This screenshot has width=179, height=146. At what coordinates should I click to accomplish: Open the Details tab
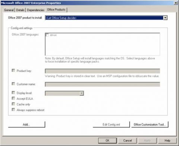coord(20,10)
